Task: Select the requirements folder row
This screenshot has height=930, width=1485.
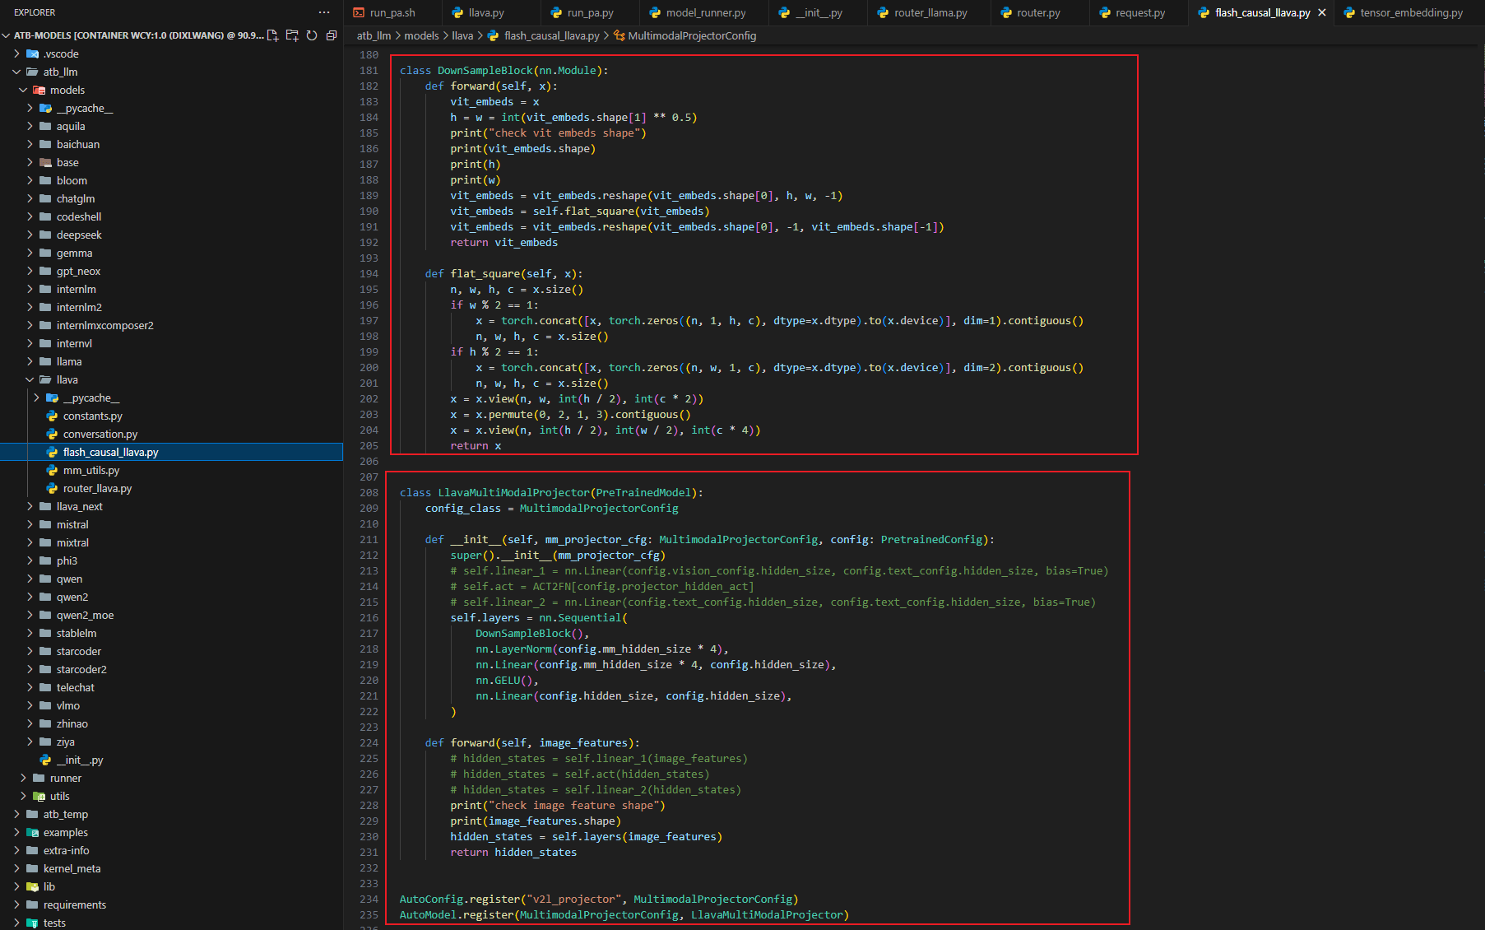Action: [171, 904]
